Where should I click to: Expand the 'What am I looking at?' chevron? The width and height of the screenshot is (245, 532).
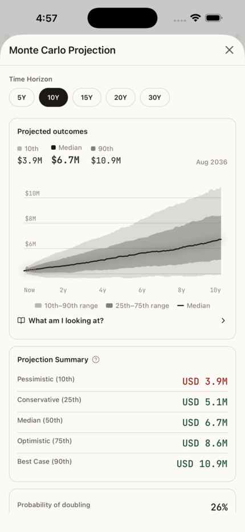point(223,321)
